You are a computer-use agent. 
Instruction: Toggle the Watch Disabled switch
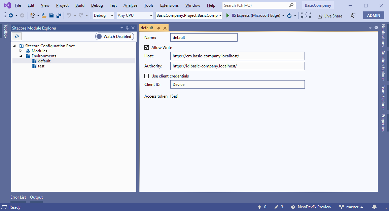point(115,36)
